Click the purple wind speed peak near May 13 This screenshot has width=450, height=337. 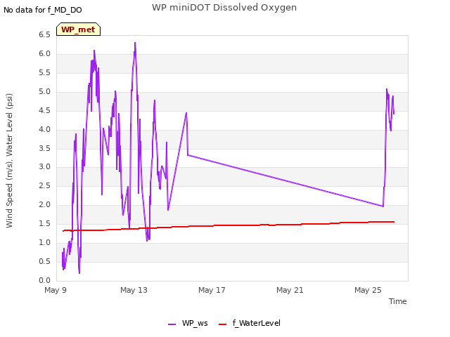(135, 44)
